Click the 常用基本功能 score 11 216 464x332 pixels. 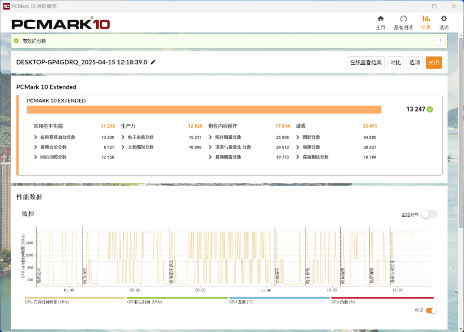point(108,126)
